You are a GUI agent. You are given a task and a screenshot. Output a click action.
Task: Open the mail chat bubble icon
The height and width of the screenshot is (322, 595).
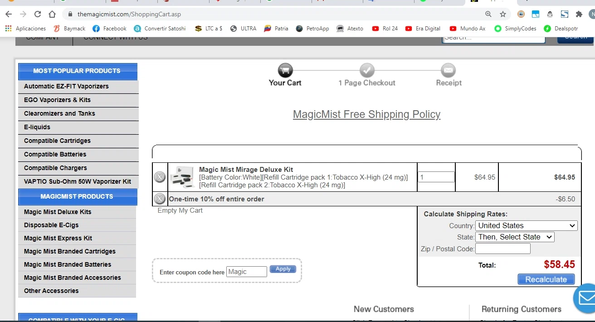[585, 298]
